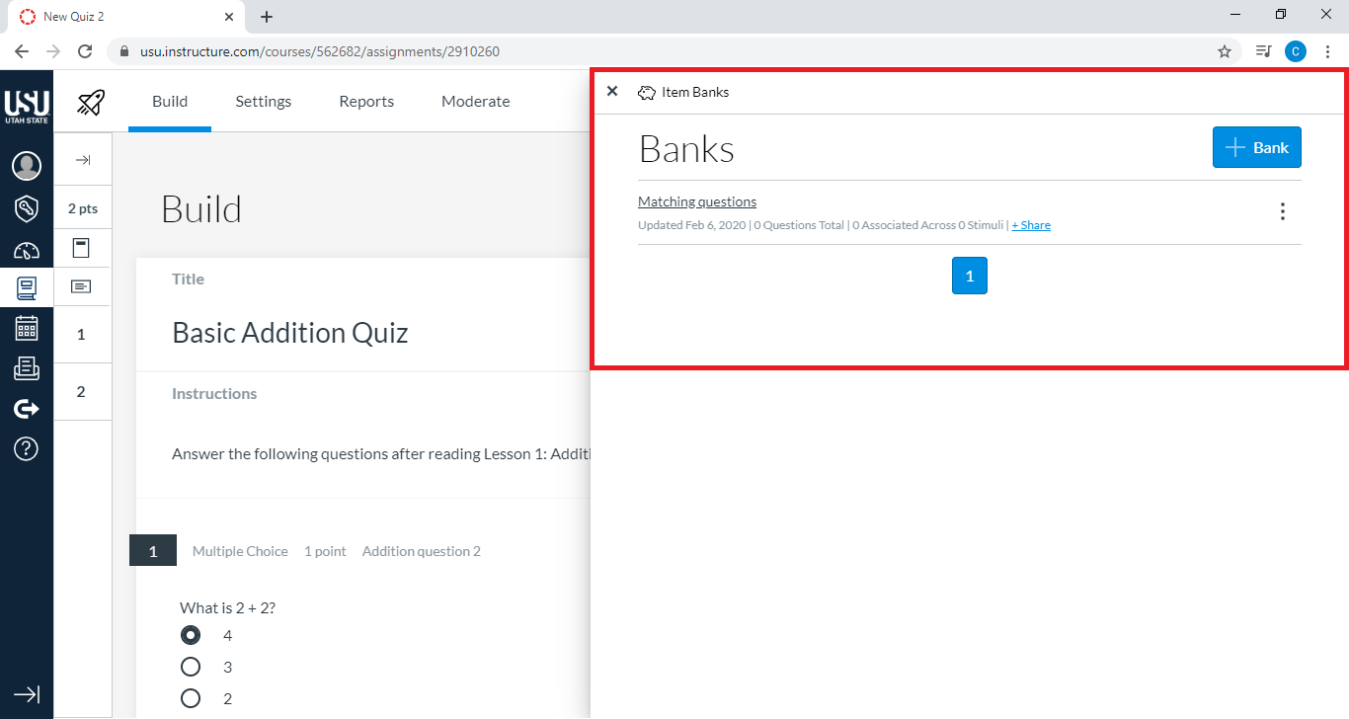Open the New Quizzes rocket icon
The height and width of the screenshot is (719, 1349).
coord(90,102)
